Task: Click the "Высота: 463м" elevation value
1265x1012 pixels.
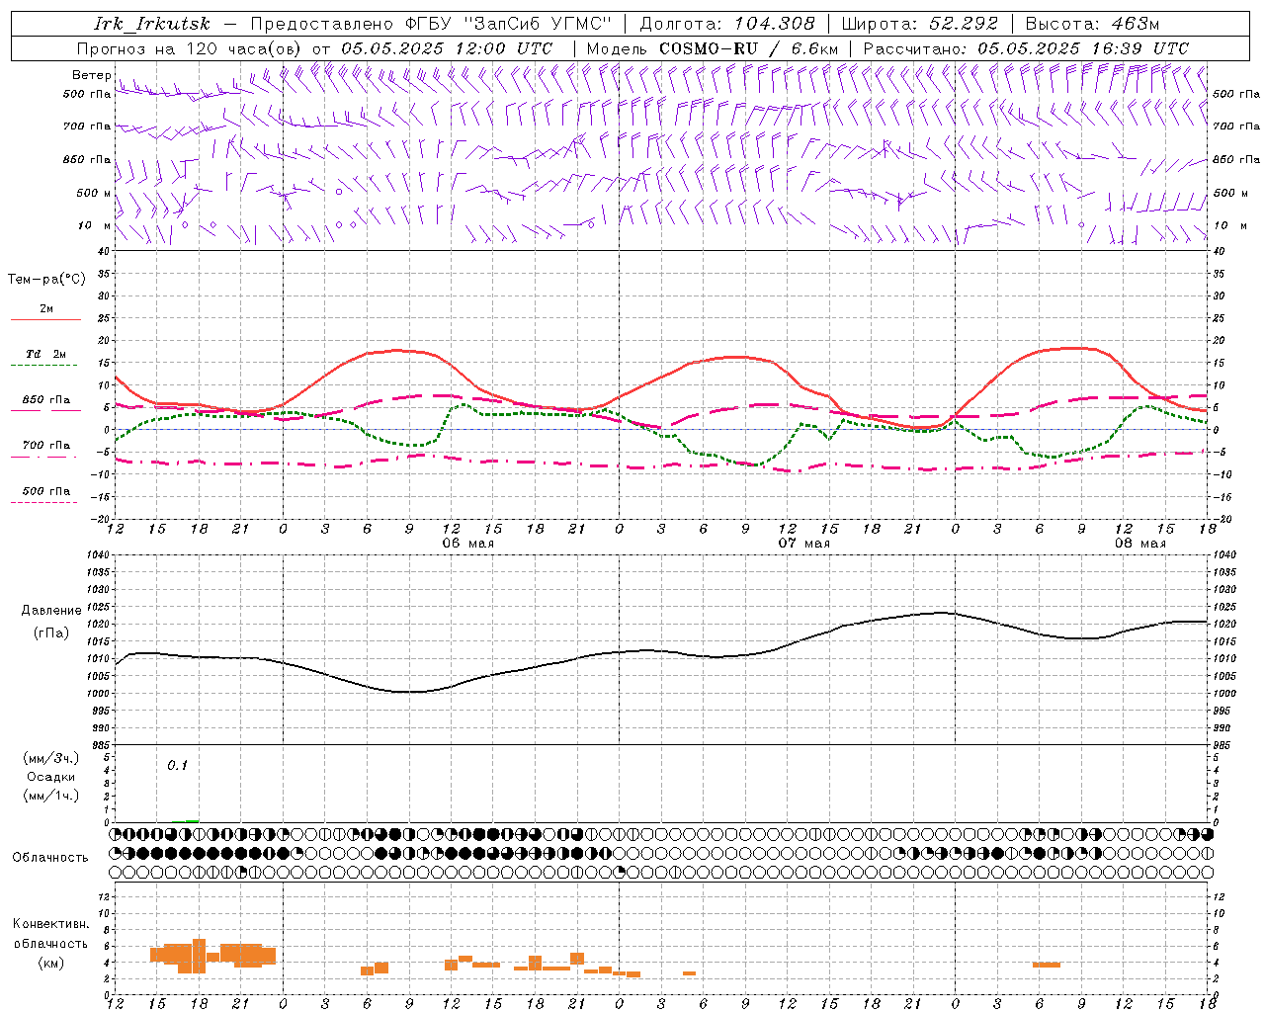Action: [1092, 24]
